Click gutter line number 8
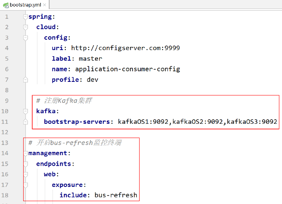Image resolution: width=282 pixels, height=204 pixels. click(6, 90)
